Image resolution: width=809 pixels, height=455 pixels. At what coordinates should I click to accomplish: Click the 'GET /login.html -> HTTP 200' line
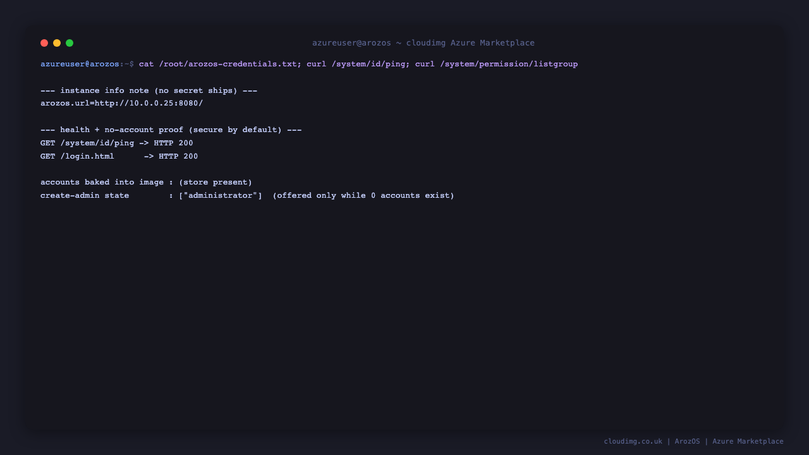[119, 156]
